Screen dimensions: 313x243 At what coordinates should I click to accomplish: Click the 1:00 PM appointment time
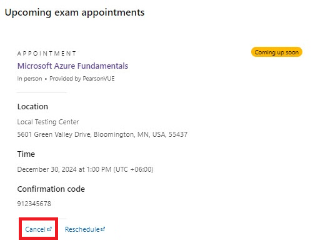pyautogui.click(x=99, y=169)
